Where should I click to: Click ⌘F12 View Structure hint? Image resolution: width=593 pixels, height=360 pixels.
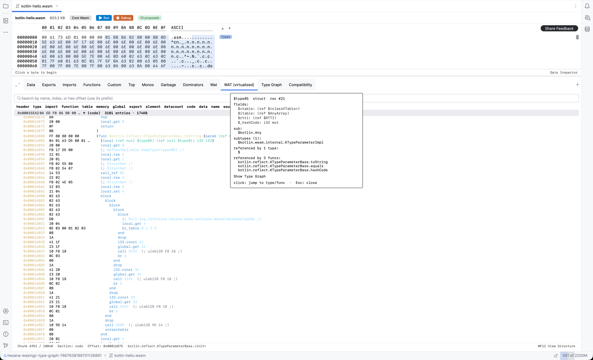[x=556, y=346]
